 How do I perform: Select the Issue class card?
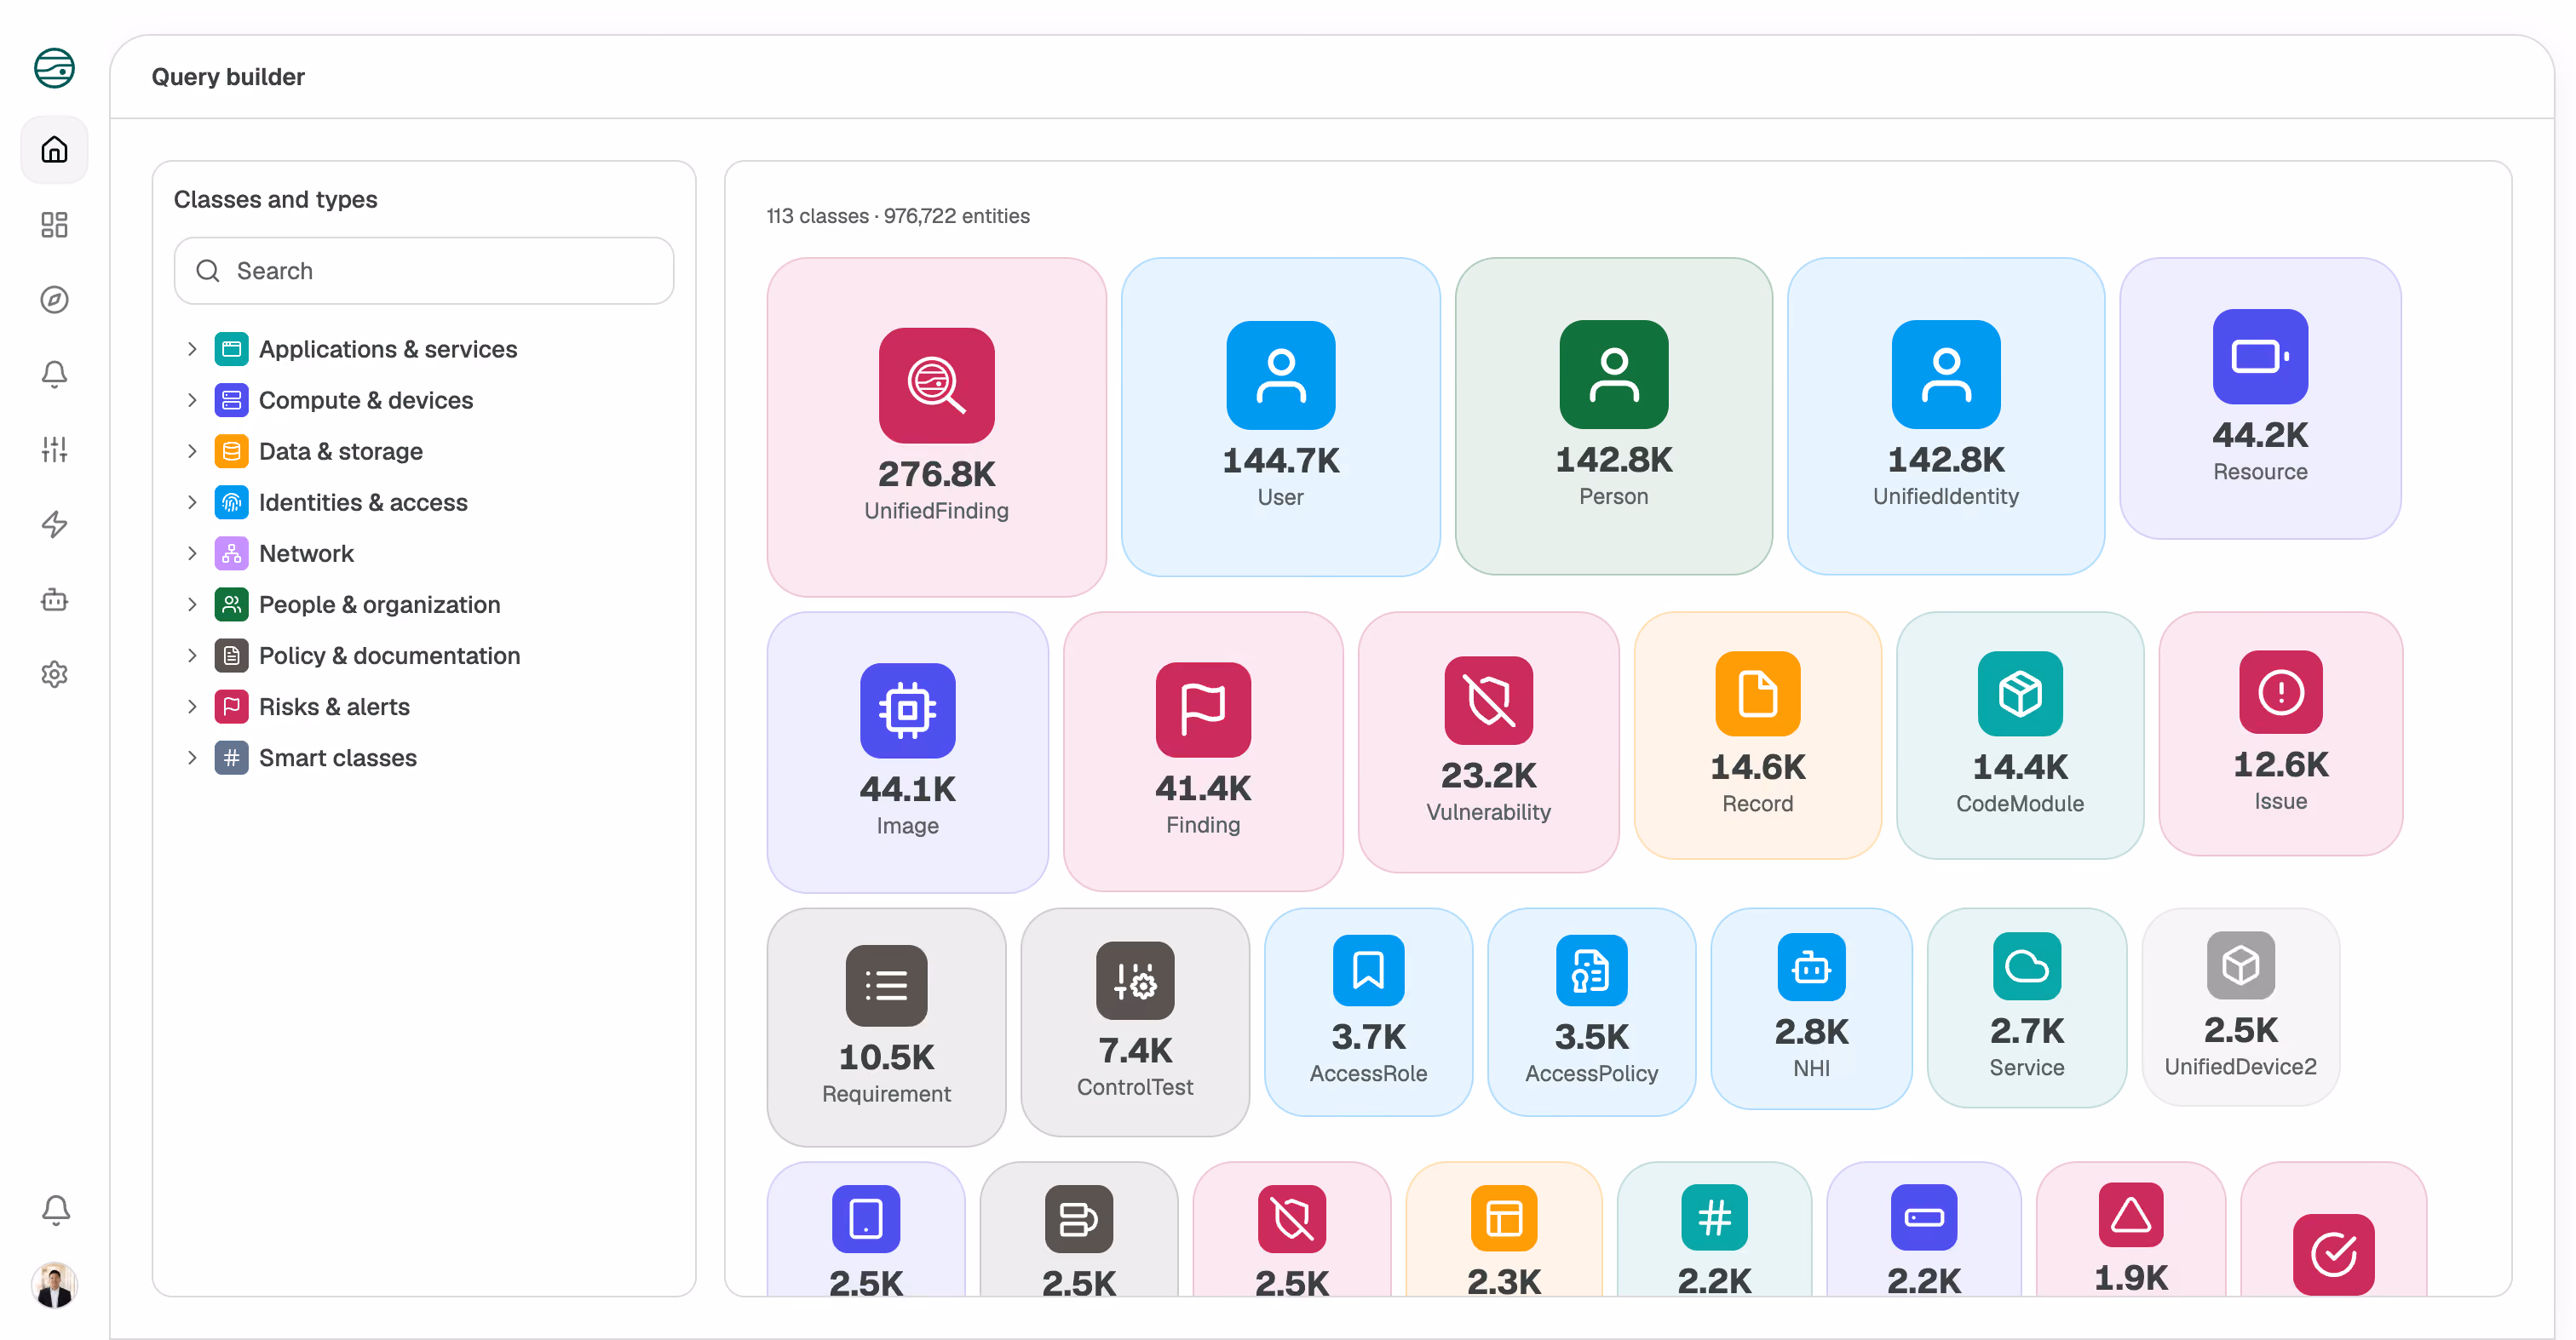[x=2280, y=734]
